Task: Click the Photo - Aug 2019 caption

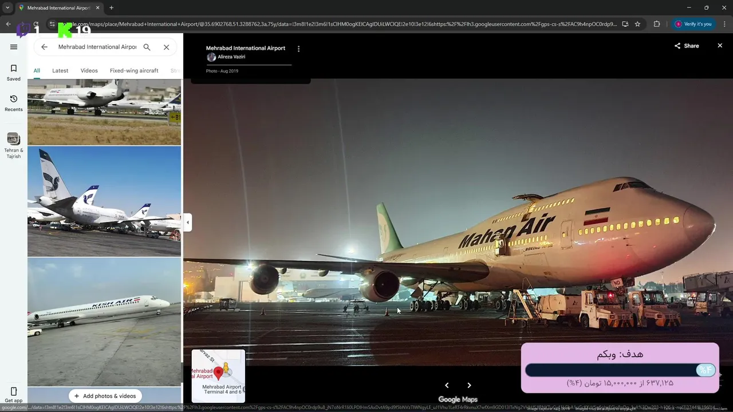Action: coord(222,71)
